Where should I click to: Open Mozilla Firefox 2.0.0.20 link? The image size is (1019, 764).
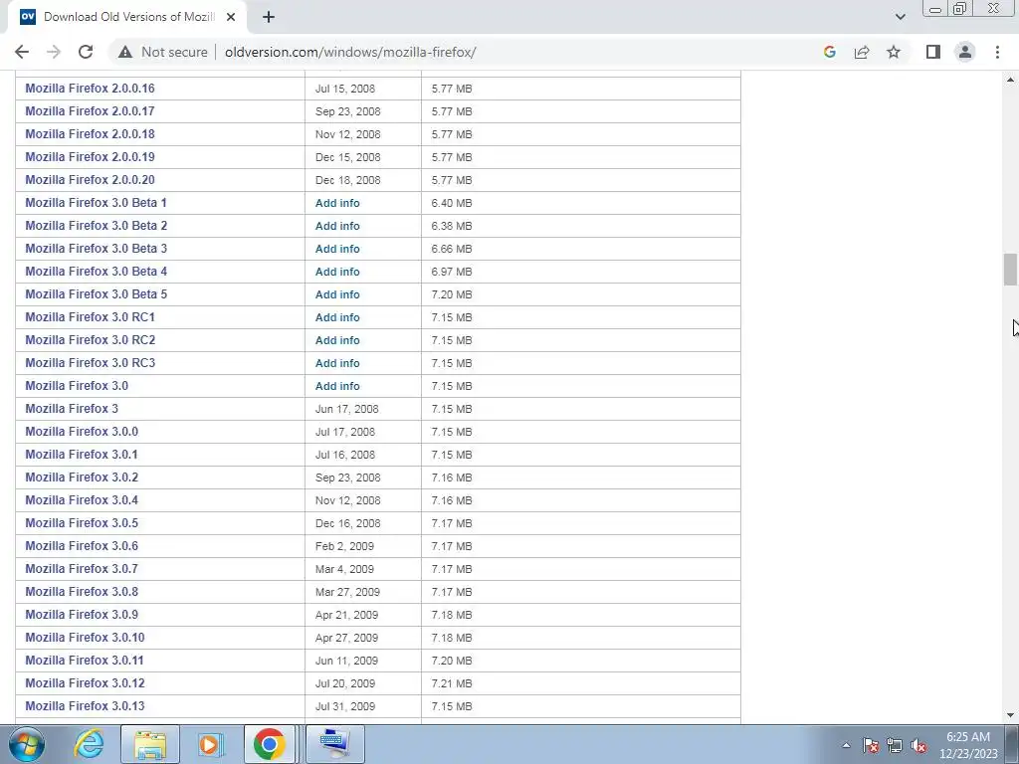90,180
